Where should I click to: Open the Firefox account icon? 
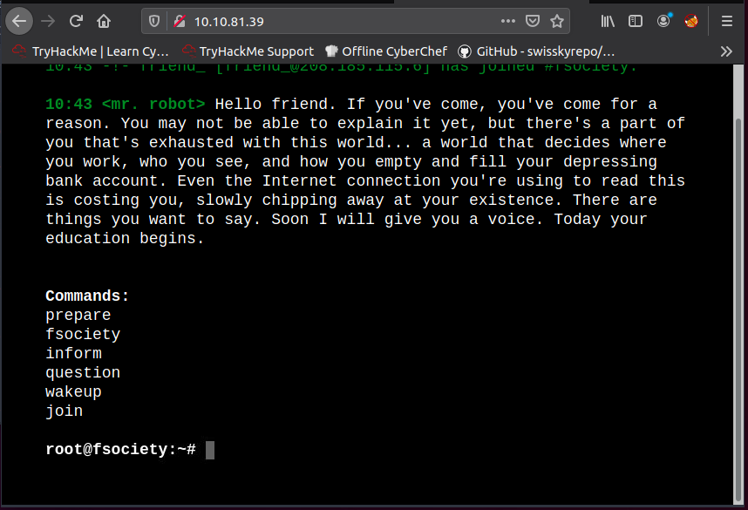coord(664,21)
